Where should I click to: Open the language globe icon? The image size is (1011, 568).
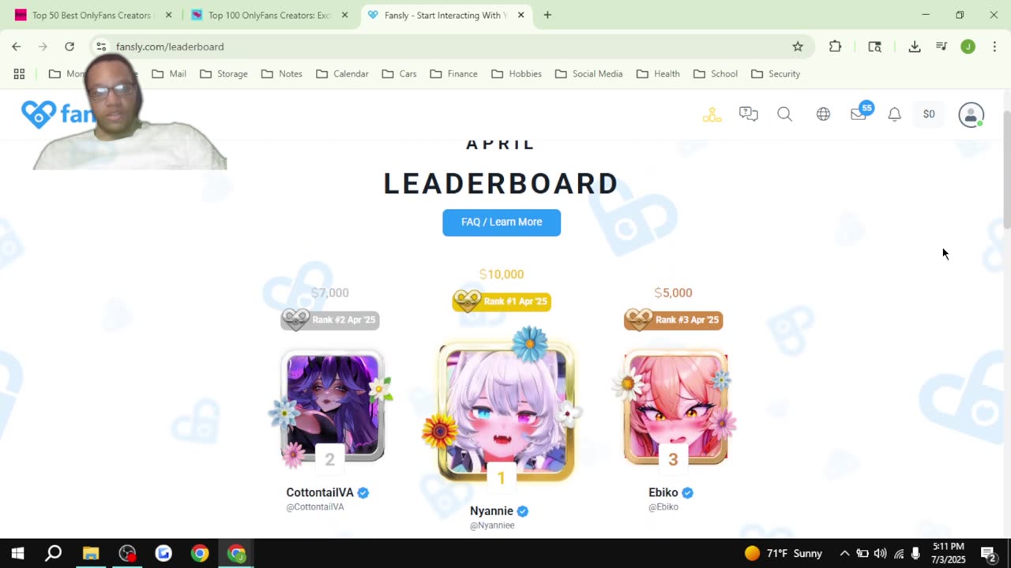pyautogui.click(x=823, y=114)
